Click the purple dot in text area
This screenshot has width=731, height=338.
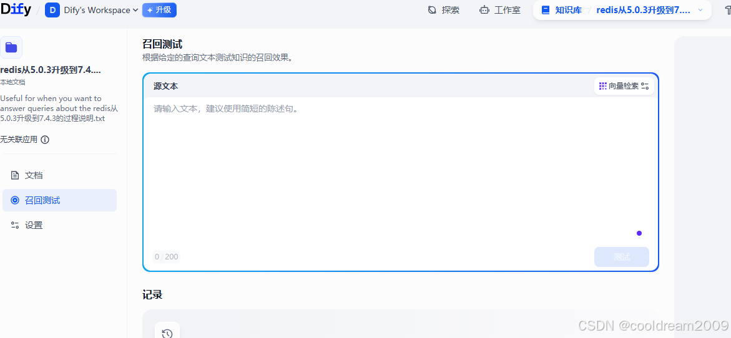639,233
